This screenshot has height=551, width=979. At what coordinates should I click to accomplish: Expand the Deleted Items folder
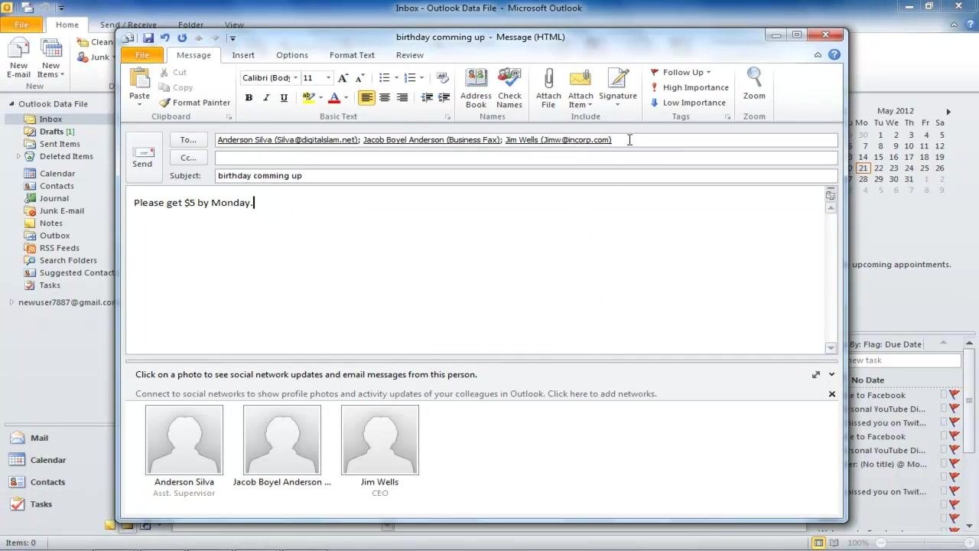[18, 156]
